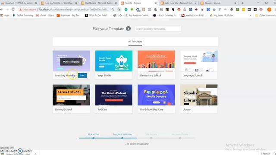Click the zoom magnifier icon in address bar

[x=113, y=9]
